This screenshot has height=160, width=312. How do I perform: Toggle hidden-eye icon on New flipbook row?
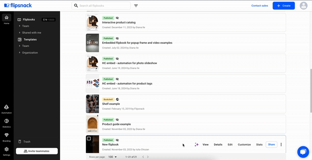tap(117, 140)
